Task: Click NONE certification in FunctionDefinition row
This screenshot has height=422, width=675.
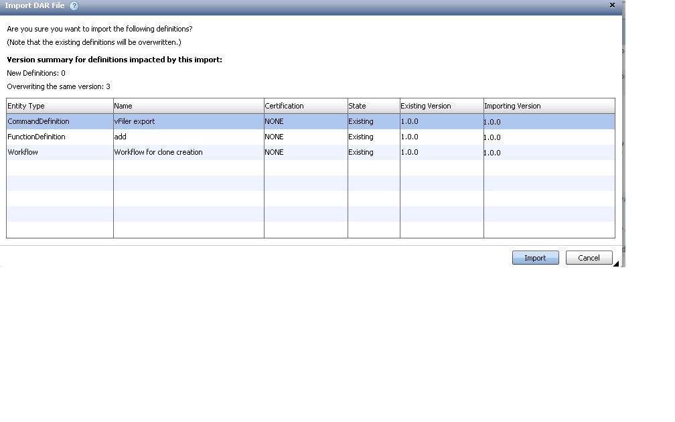Action: pos(274,137)
